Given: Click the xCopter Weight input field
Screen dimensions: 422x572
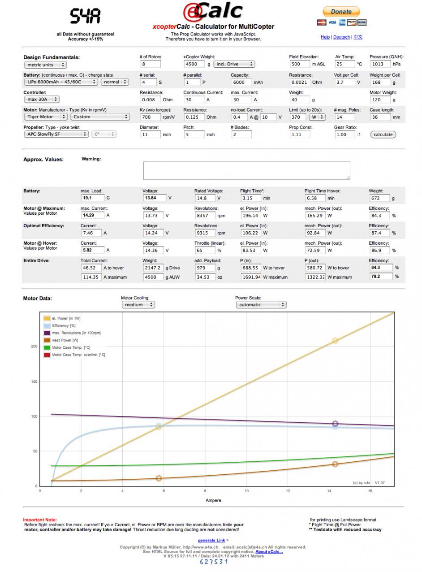Looking at the screenshot, I should click(194, 64).
